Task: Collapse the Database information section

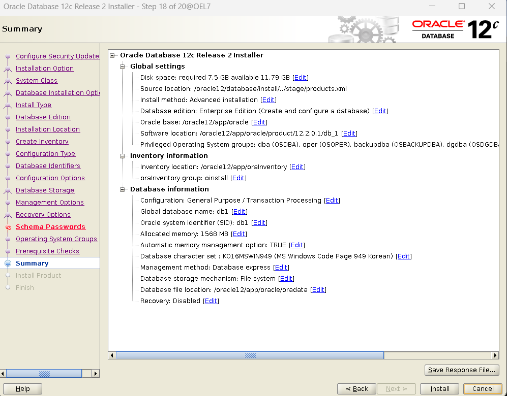Action: [x=122, y=189]
